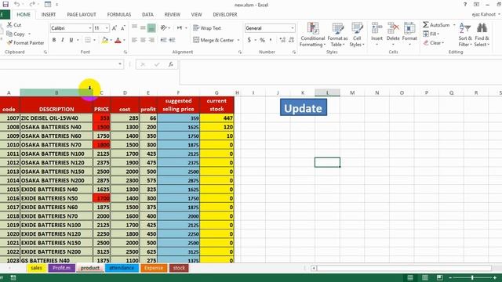Viewport: 502px width, 282px height.
Task: Toggle Align Right icon
Action: coord(151,40)
